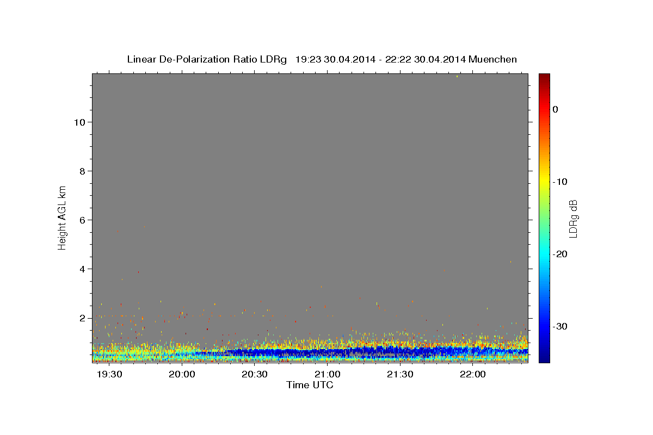The image size is (653, 435).
Task: Click the 21:30 time tick label
Action: coord(401,375)
